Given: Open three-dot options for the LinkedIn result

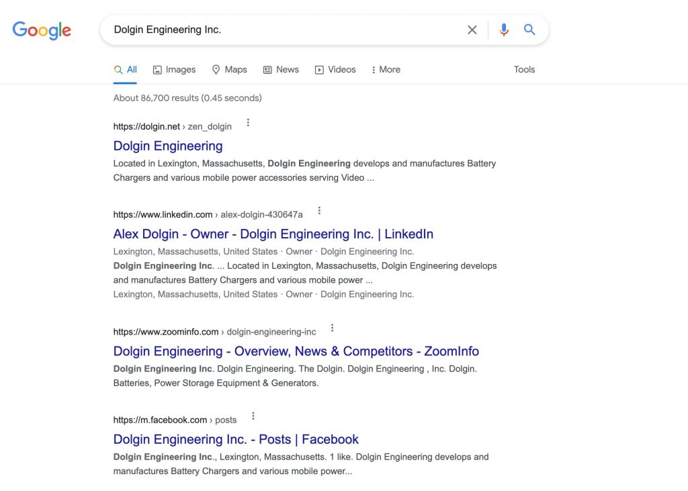Looking at the screenshot, I should (319, 211).
